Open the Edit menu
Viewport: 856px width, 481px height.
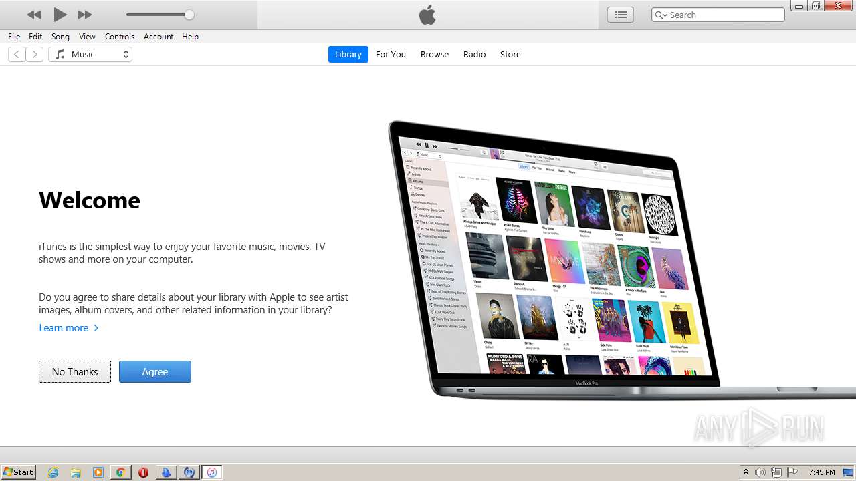(x=35, y=37)
